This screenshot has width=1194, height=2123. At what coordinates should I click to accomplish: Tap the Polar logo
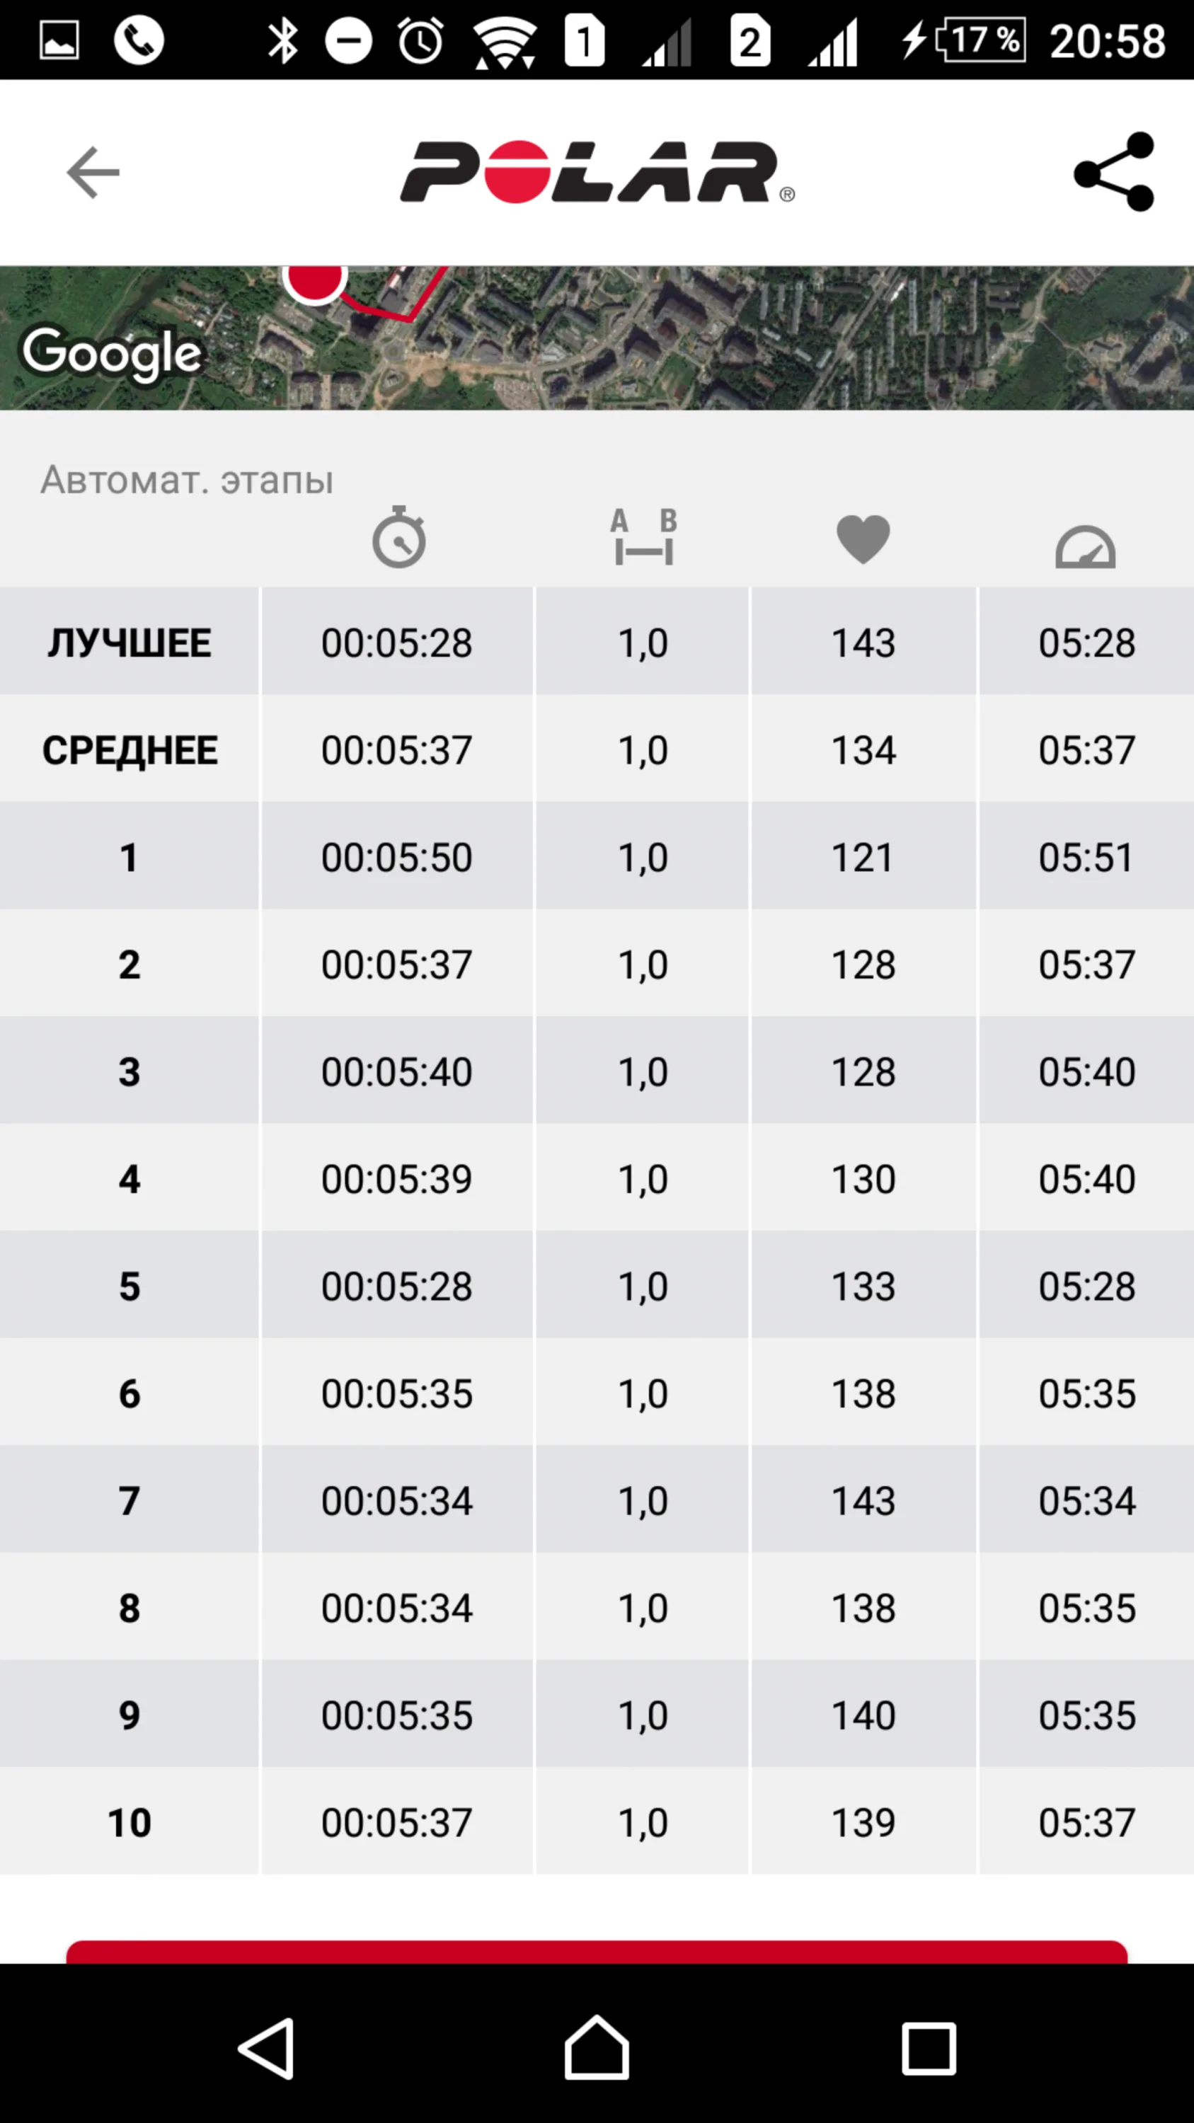597,172
